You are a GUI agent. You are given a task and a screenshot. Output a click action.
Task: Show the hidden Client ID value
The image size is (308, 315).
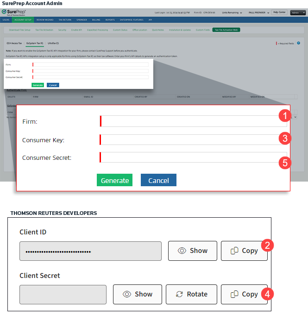(x=193, y=251)
